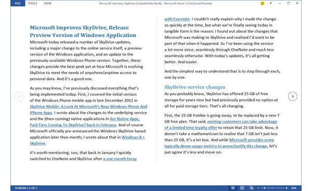Click the 'SkyDrive service changes' heading
Viewport: 312px width, 191px height.
coord(195,87)
